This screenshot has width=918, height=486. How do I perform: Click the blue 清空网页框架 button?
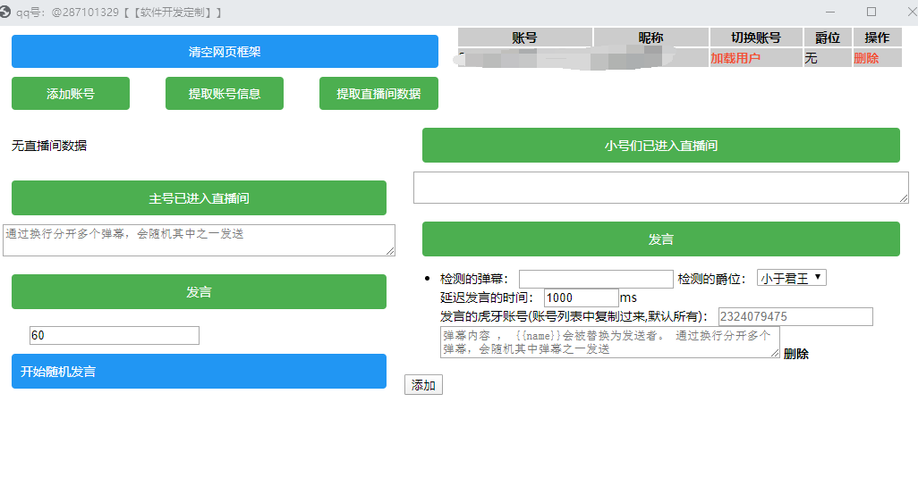point(225,52)
